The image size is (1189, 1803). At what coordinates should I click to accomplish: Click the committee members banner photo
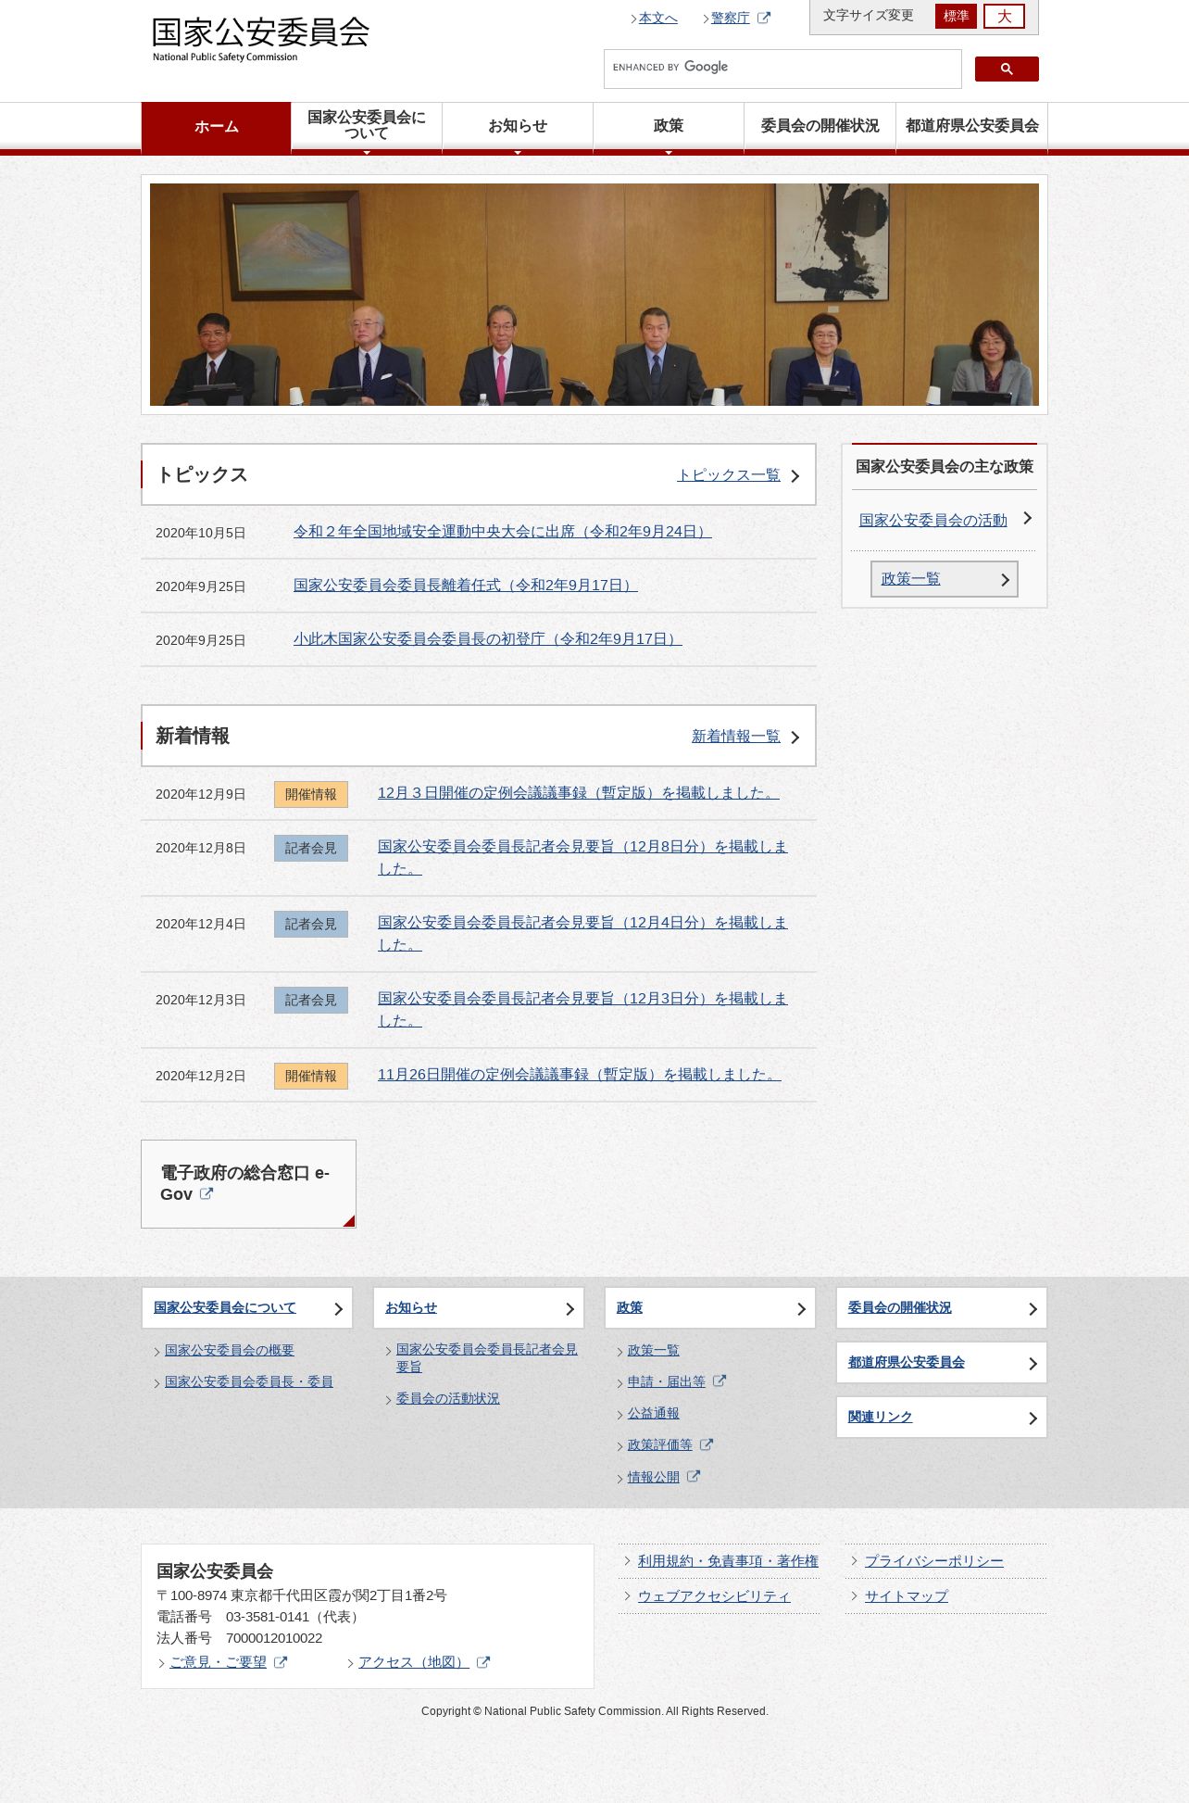click(x=594, y=295)
